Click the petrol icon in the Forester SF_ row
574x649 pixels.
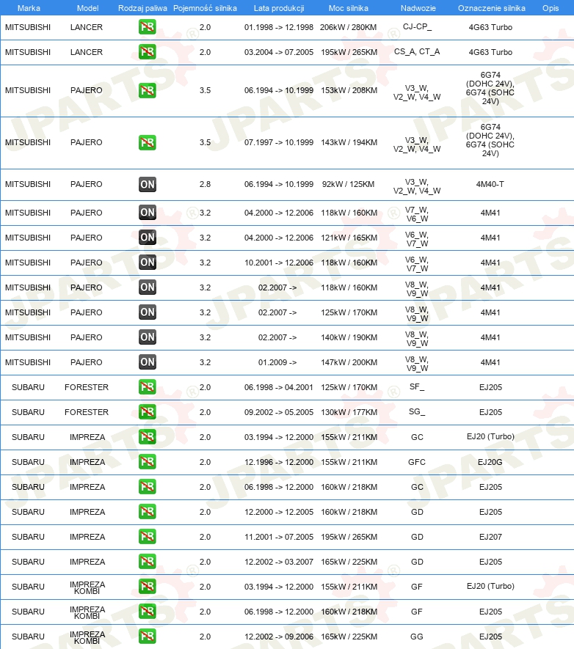148,387
